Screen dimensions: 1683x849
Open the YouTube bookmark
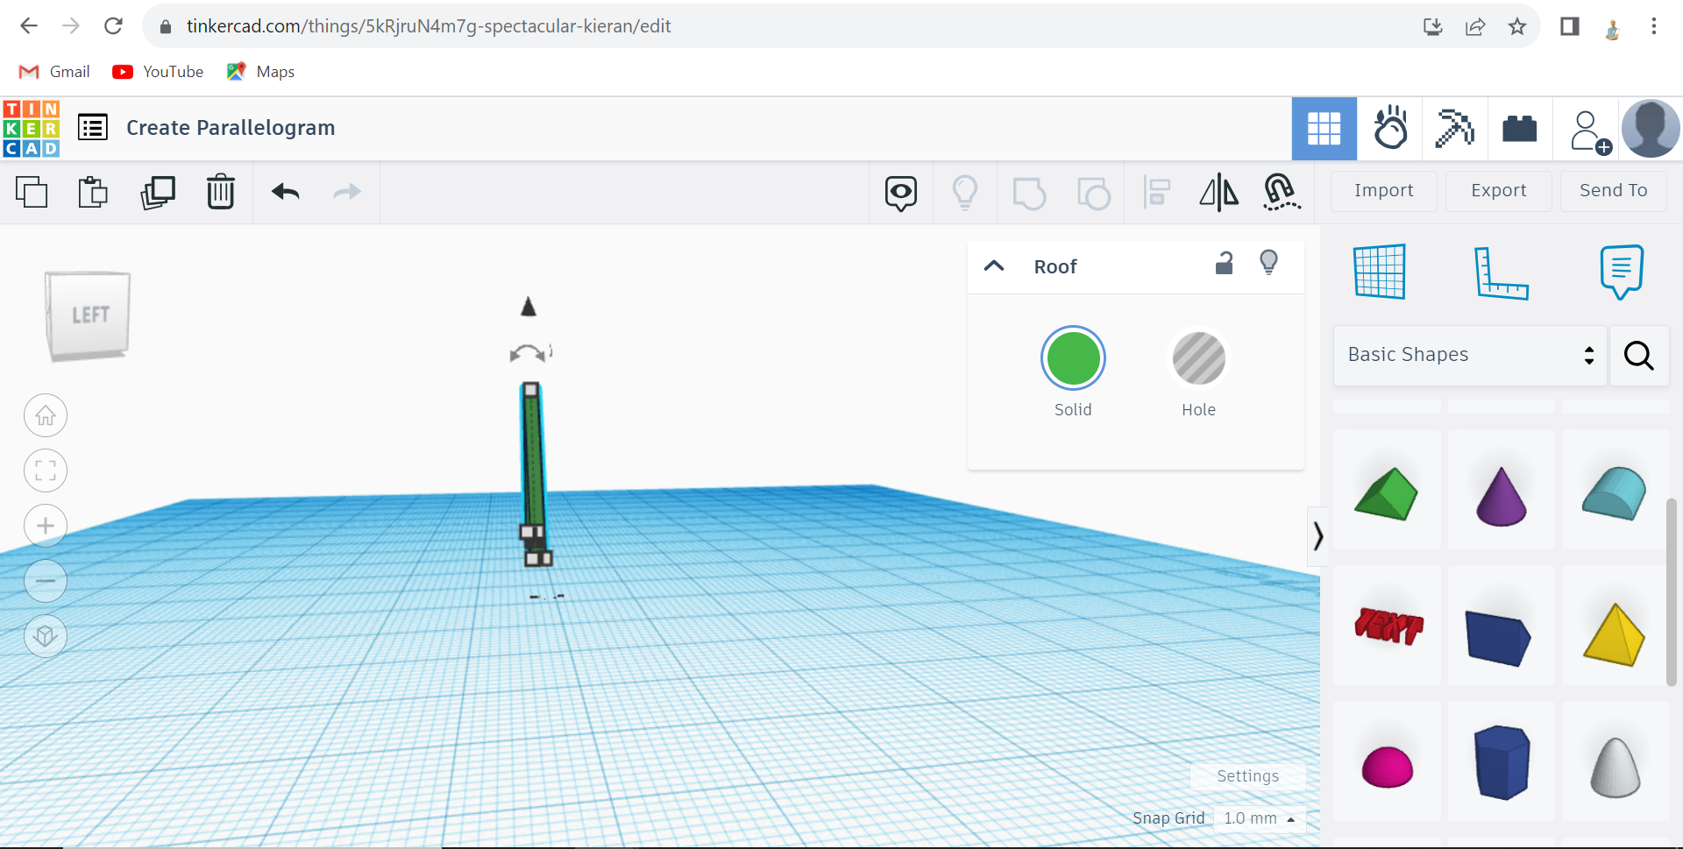(x=158, y=72)
